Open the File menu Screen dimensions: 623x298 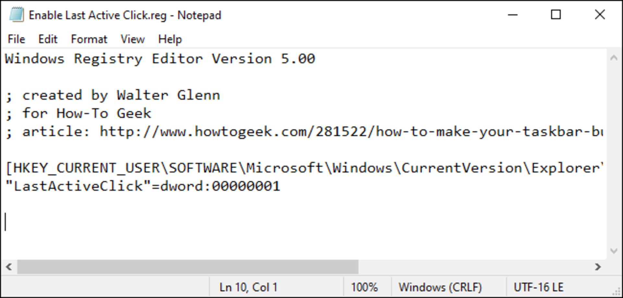coord(16,39)
